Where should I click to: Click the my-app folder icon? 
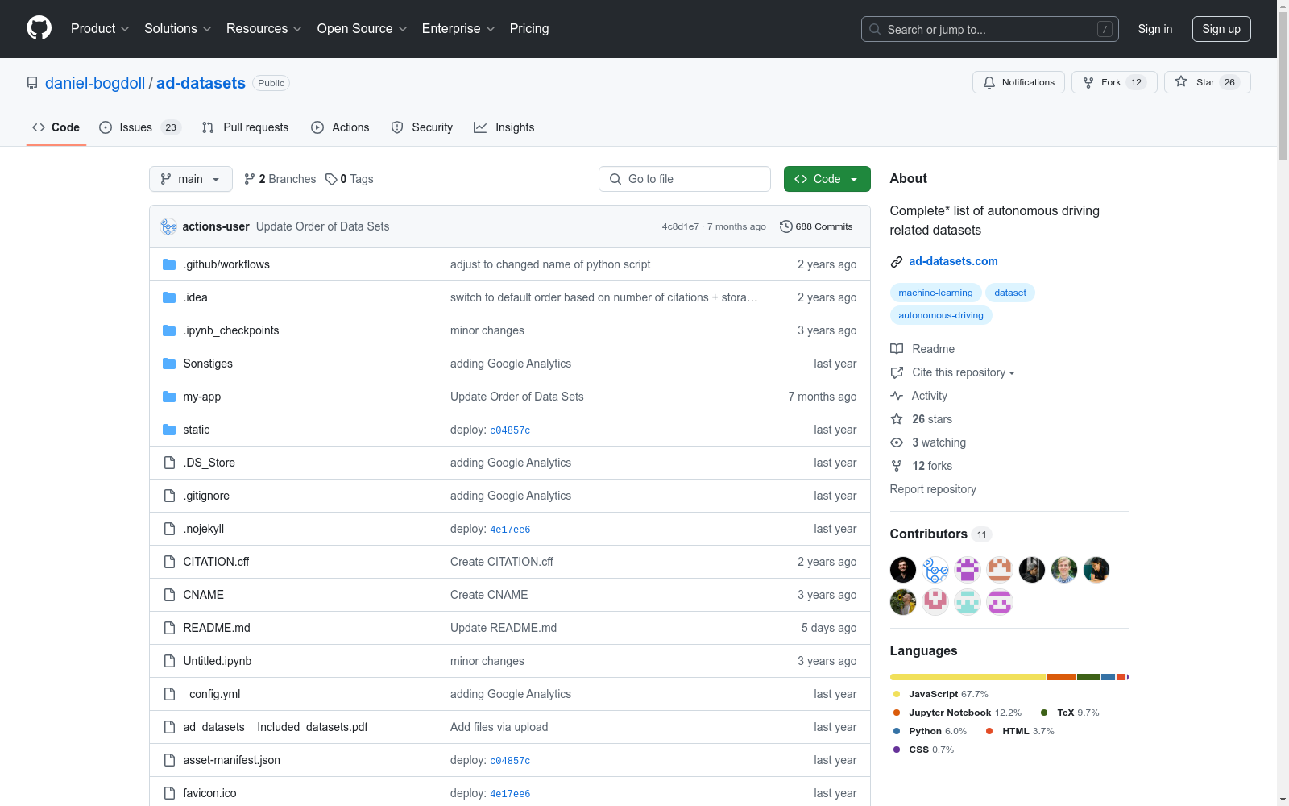(x=169, y=397)
